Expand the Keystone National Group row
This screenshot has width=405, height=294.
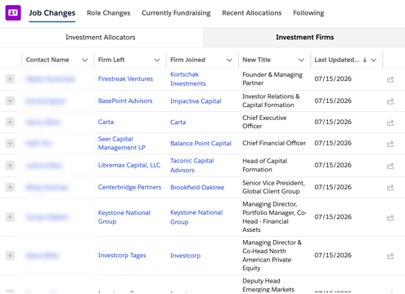10,217
